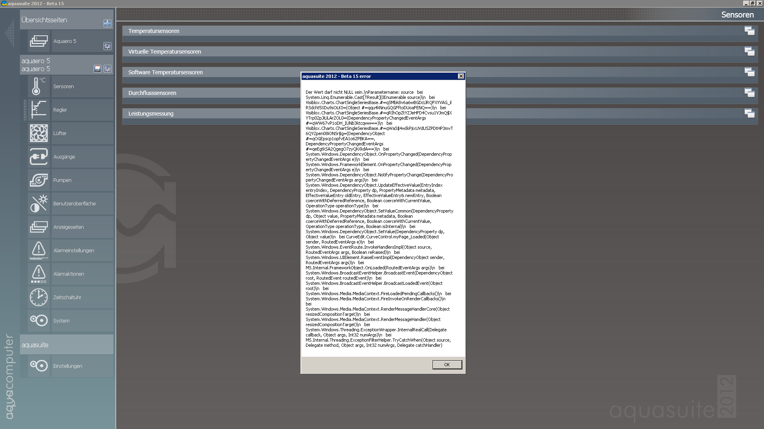Open Ausgänge plug icon
Viewport: 764px width, 429px height.
[39, 157]
